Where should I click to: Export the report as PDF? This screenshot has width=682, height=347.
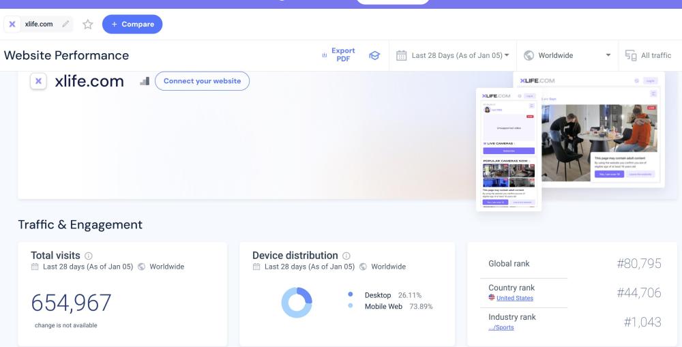tap(338, 55)
